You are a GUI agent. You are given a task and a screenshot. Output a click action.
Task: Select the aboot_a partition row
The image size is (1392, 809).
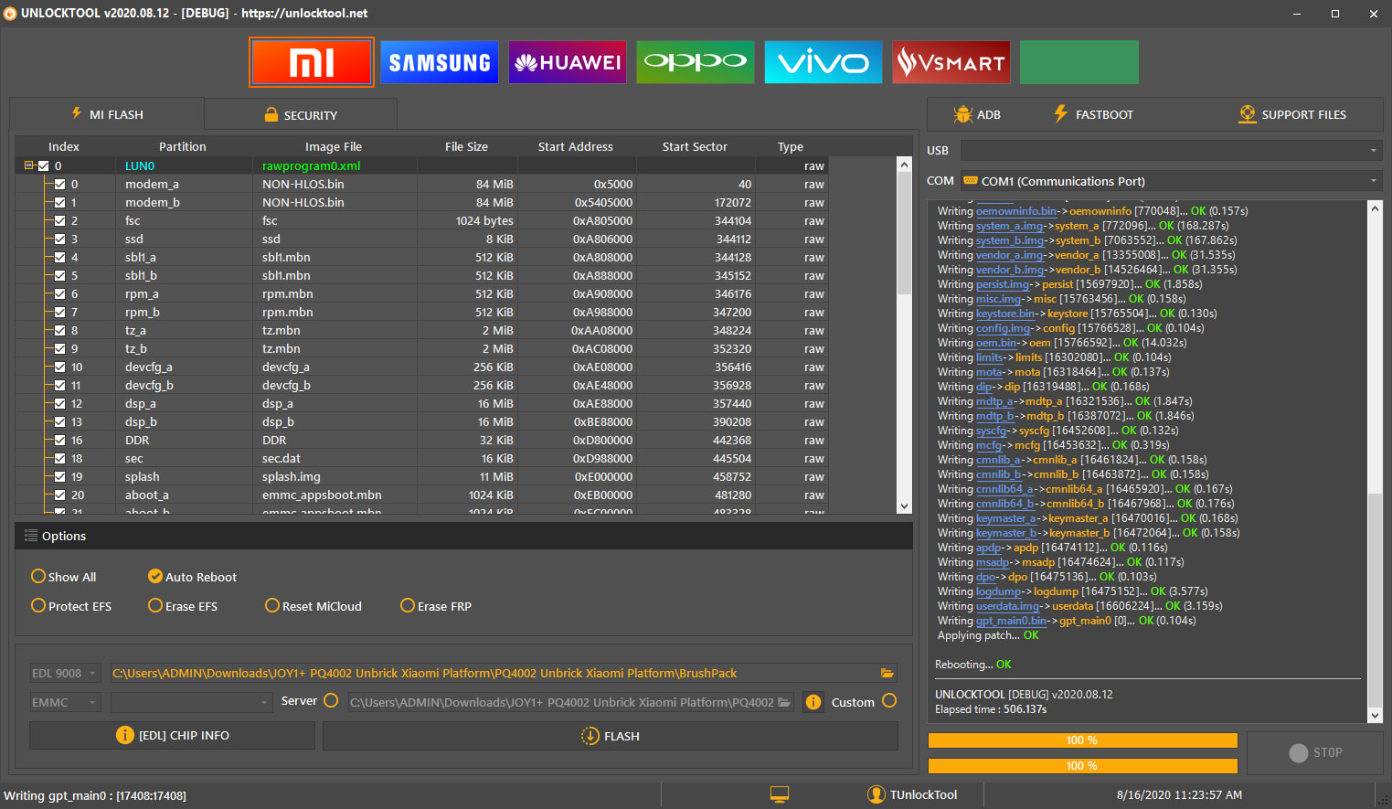click(x=422, y=495)
